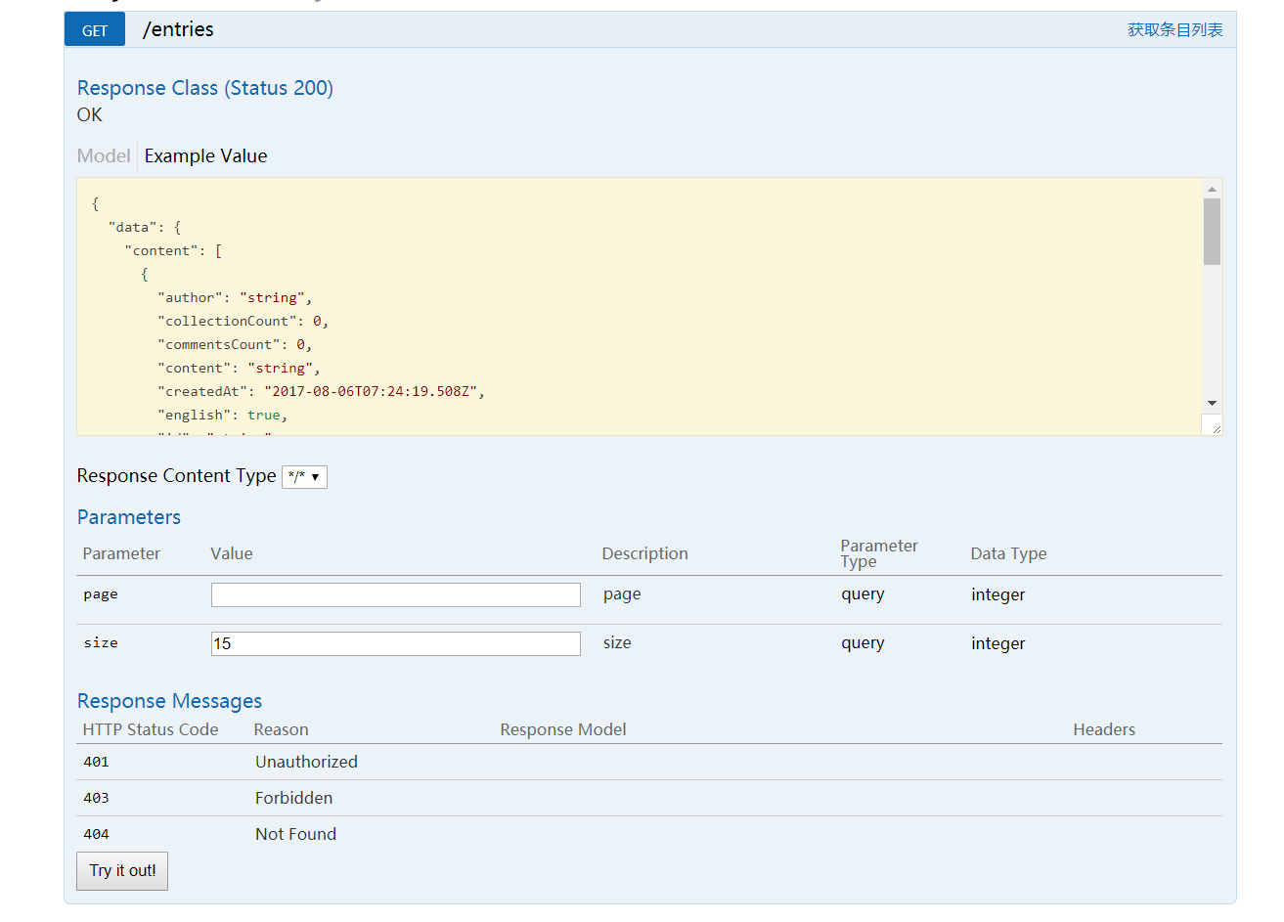Open the Response Content Type dropdown
1284x922 pixels.
[304, 477]
